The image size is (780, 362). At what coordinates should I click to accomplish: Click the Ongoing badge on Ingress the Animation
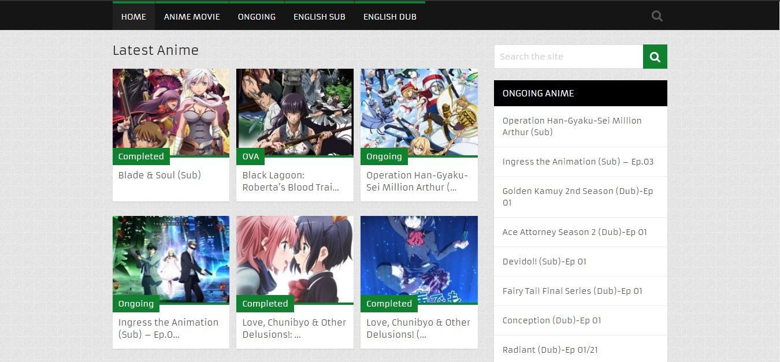coord(136,304)
